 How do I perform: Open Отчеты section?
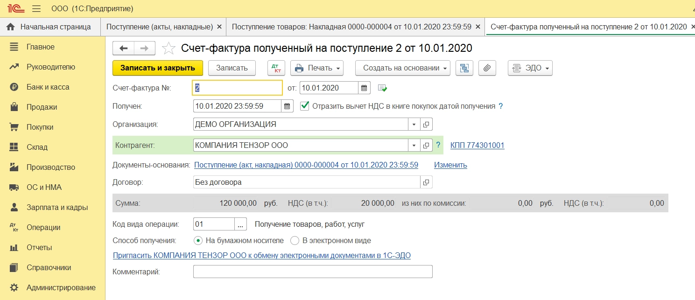click(39, 247)
